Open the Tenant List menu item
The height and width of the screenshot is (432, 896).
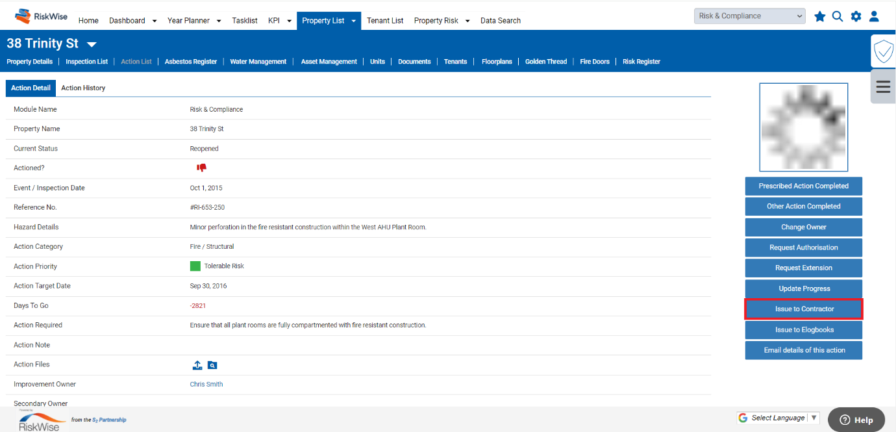pos(385,21)
